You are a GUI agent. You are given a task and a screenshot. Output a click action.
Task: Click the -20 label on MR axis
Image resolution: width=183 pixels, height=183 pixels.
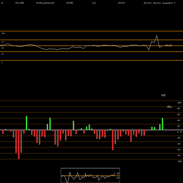click(x=179, y=138)
